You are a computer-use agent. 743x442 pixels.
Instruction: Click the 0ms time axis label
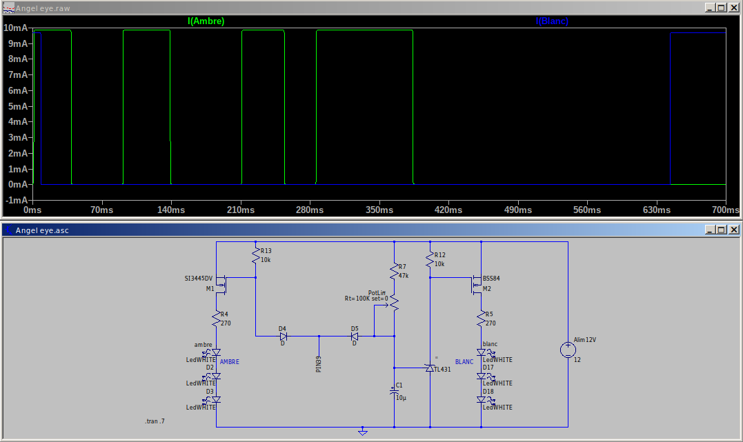pyautogui.click(x=32, y=210)
